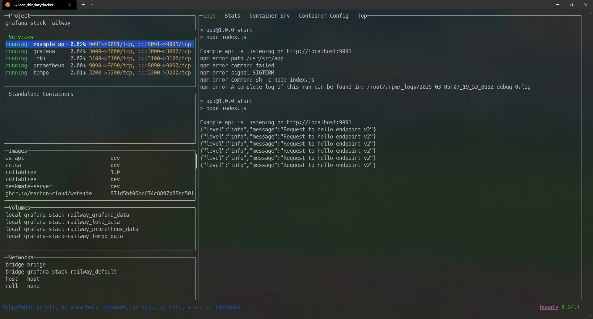
Task: Click the 'PgUp/PgDn: scroll' hint
Action: (28, 307)
